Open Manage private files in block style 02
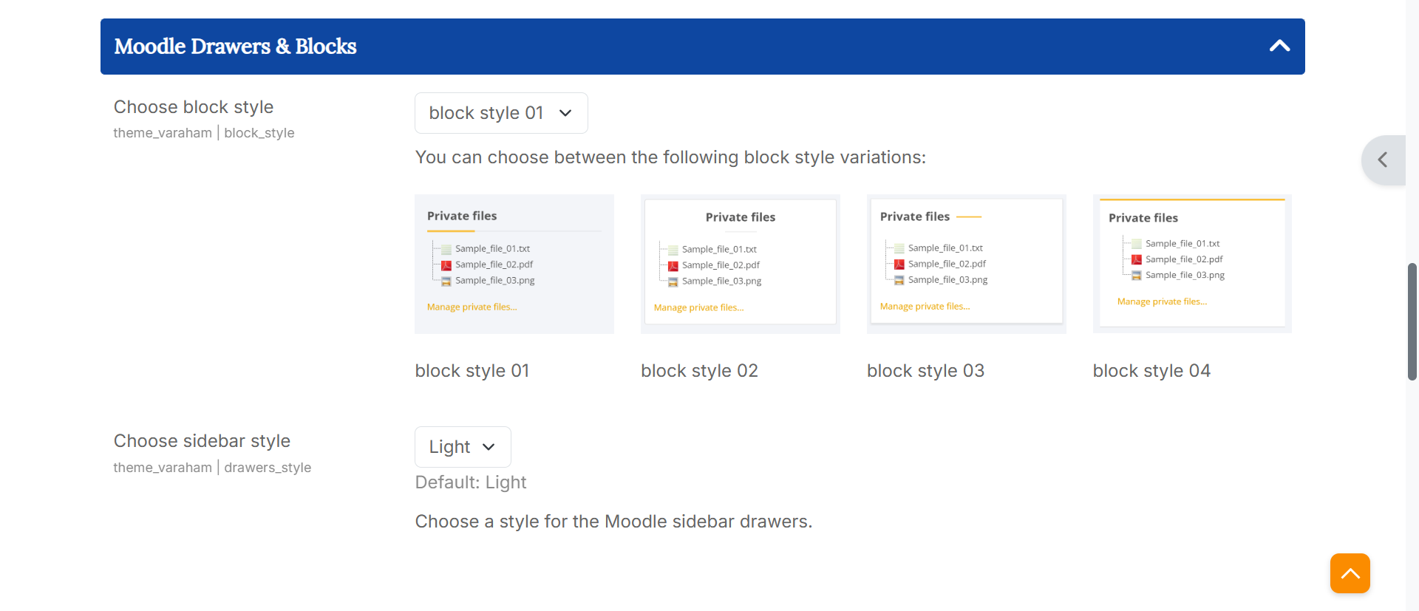 click(x=698, y=307)
